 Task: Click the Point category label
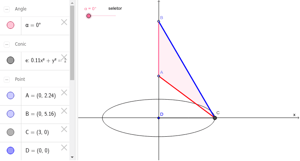coord(20,79)
